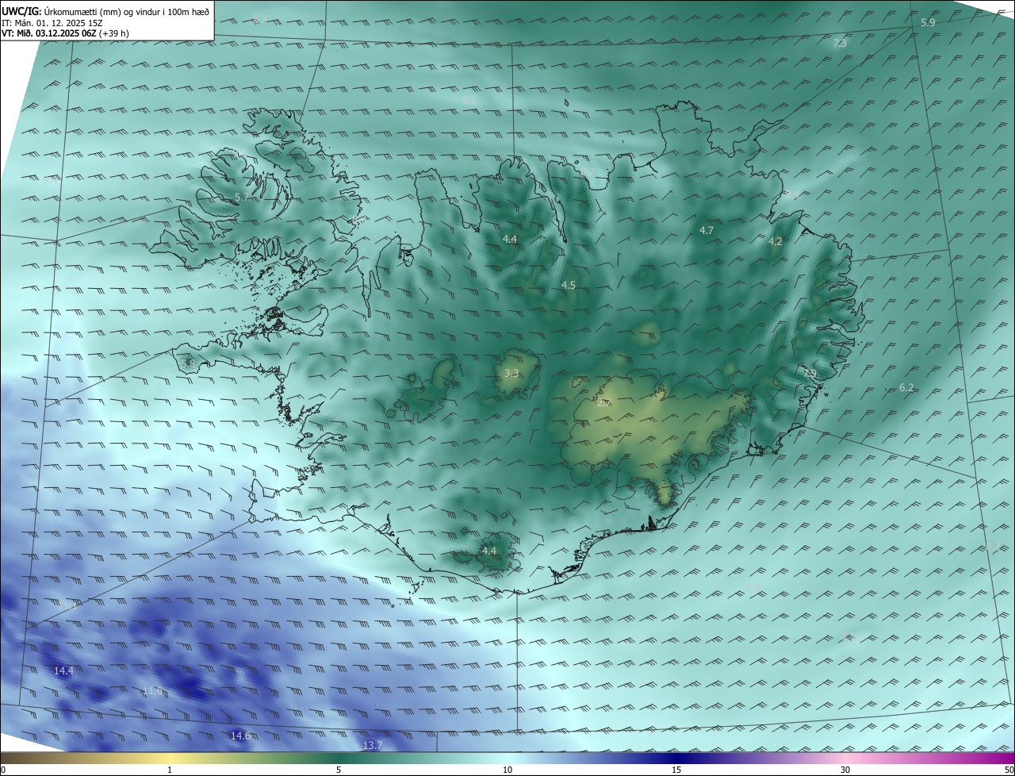Click the 7.3 value near top right
This screenshot has width=1015, height=776.
tap(839, 44)
